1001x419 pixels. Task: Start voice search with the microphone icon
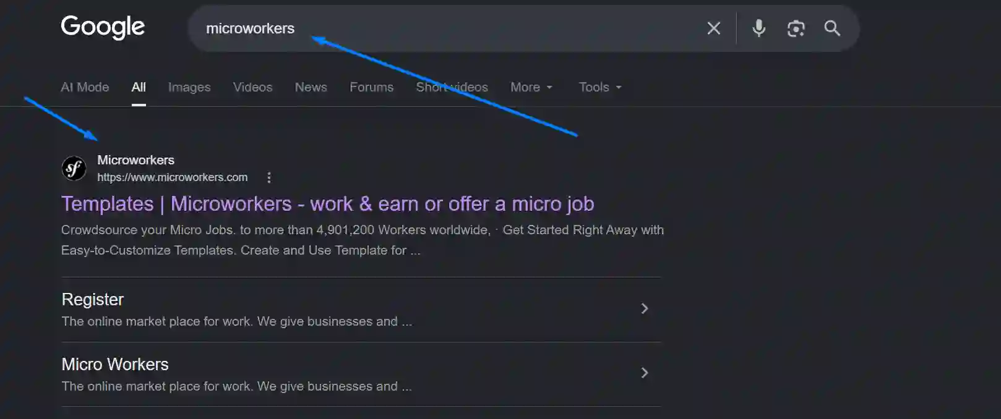(x=759, y=28)
